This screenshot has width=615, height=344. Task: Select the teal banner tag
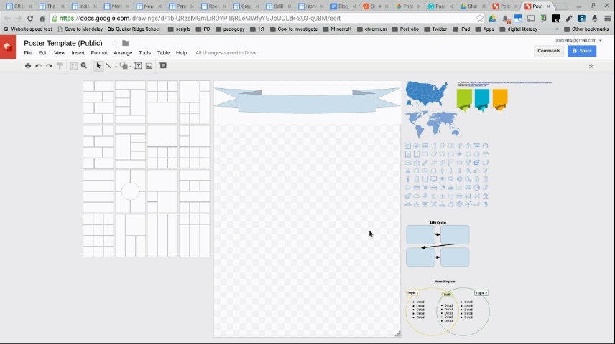482,100
